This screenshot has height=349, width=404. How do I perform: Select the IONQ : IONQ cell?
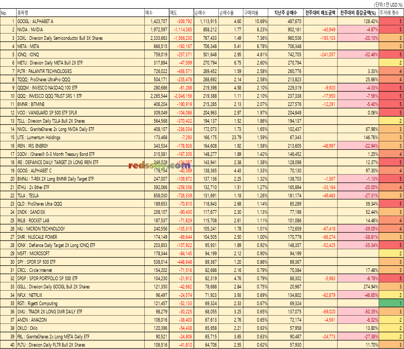point(80,54)
